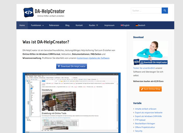The image size is (183, 133).
Task: Click the German flag icon beside Deutsch
Action: (137, 25)
